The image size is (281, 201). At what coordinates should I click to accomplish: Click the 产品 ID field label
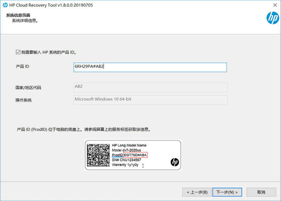(x=22, y=67)
